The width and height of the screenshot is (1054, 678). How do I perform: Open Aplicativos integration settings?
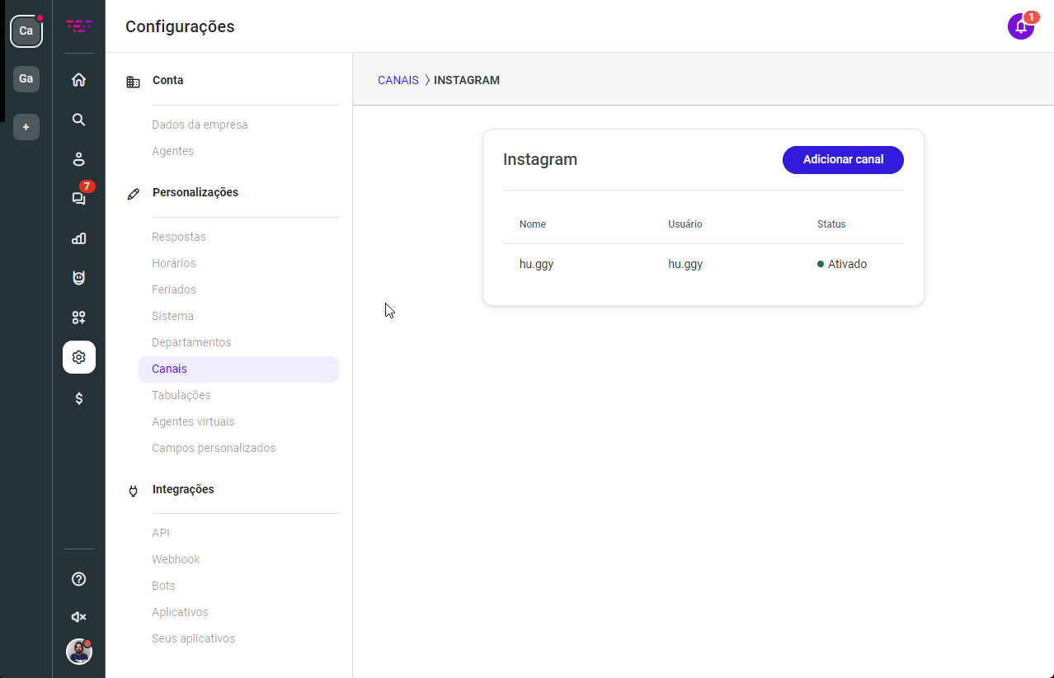tap(180, 612)
